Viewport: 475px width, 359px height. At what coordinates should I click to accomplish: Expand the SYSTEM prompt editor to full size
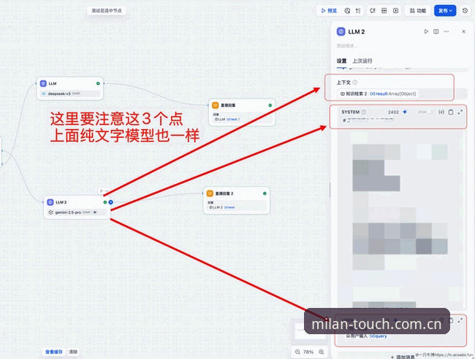coord(460,112)
